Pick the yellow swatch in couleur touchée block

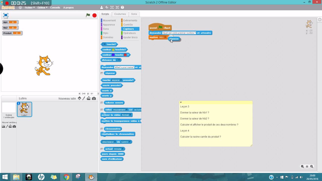[113, 50]
